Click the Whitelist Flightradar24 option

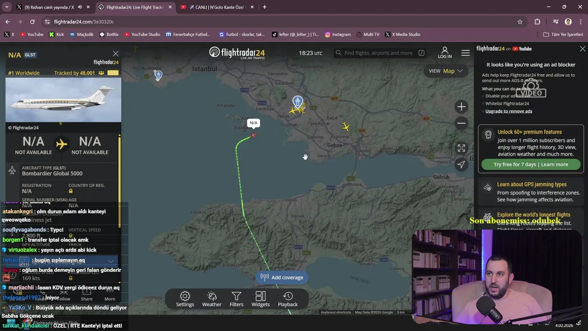point(507,103)
